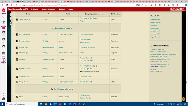Open more options kebab in header
Image resolution: width=188 pixels, height=106 pixels.
tap(184, 9)
